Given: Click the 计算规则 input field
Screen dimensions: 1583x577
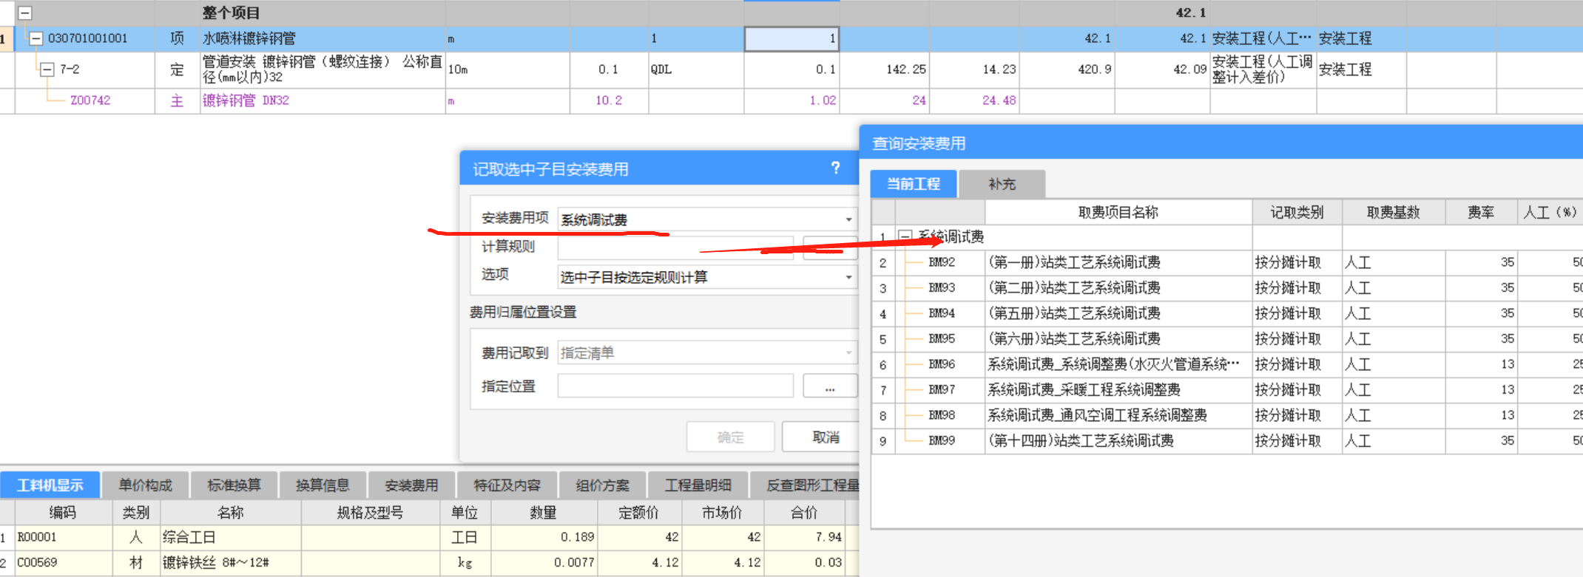Looking at the screenshot, I should pos(675,247).
